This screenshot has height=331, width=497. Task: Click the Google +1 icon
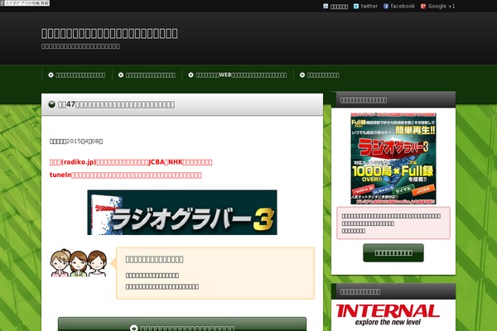point(423,7)
